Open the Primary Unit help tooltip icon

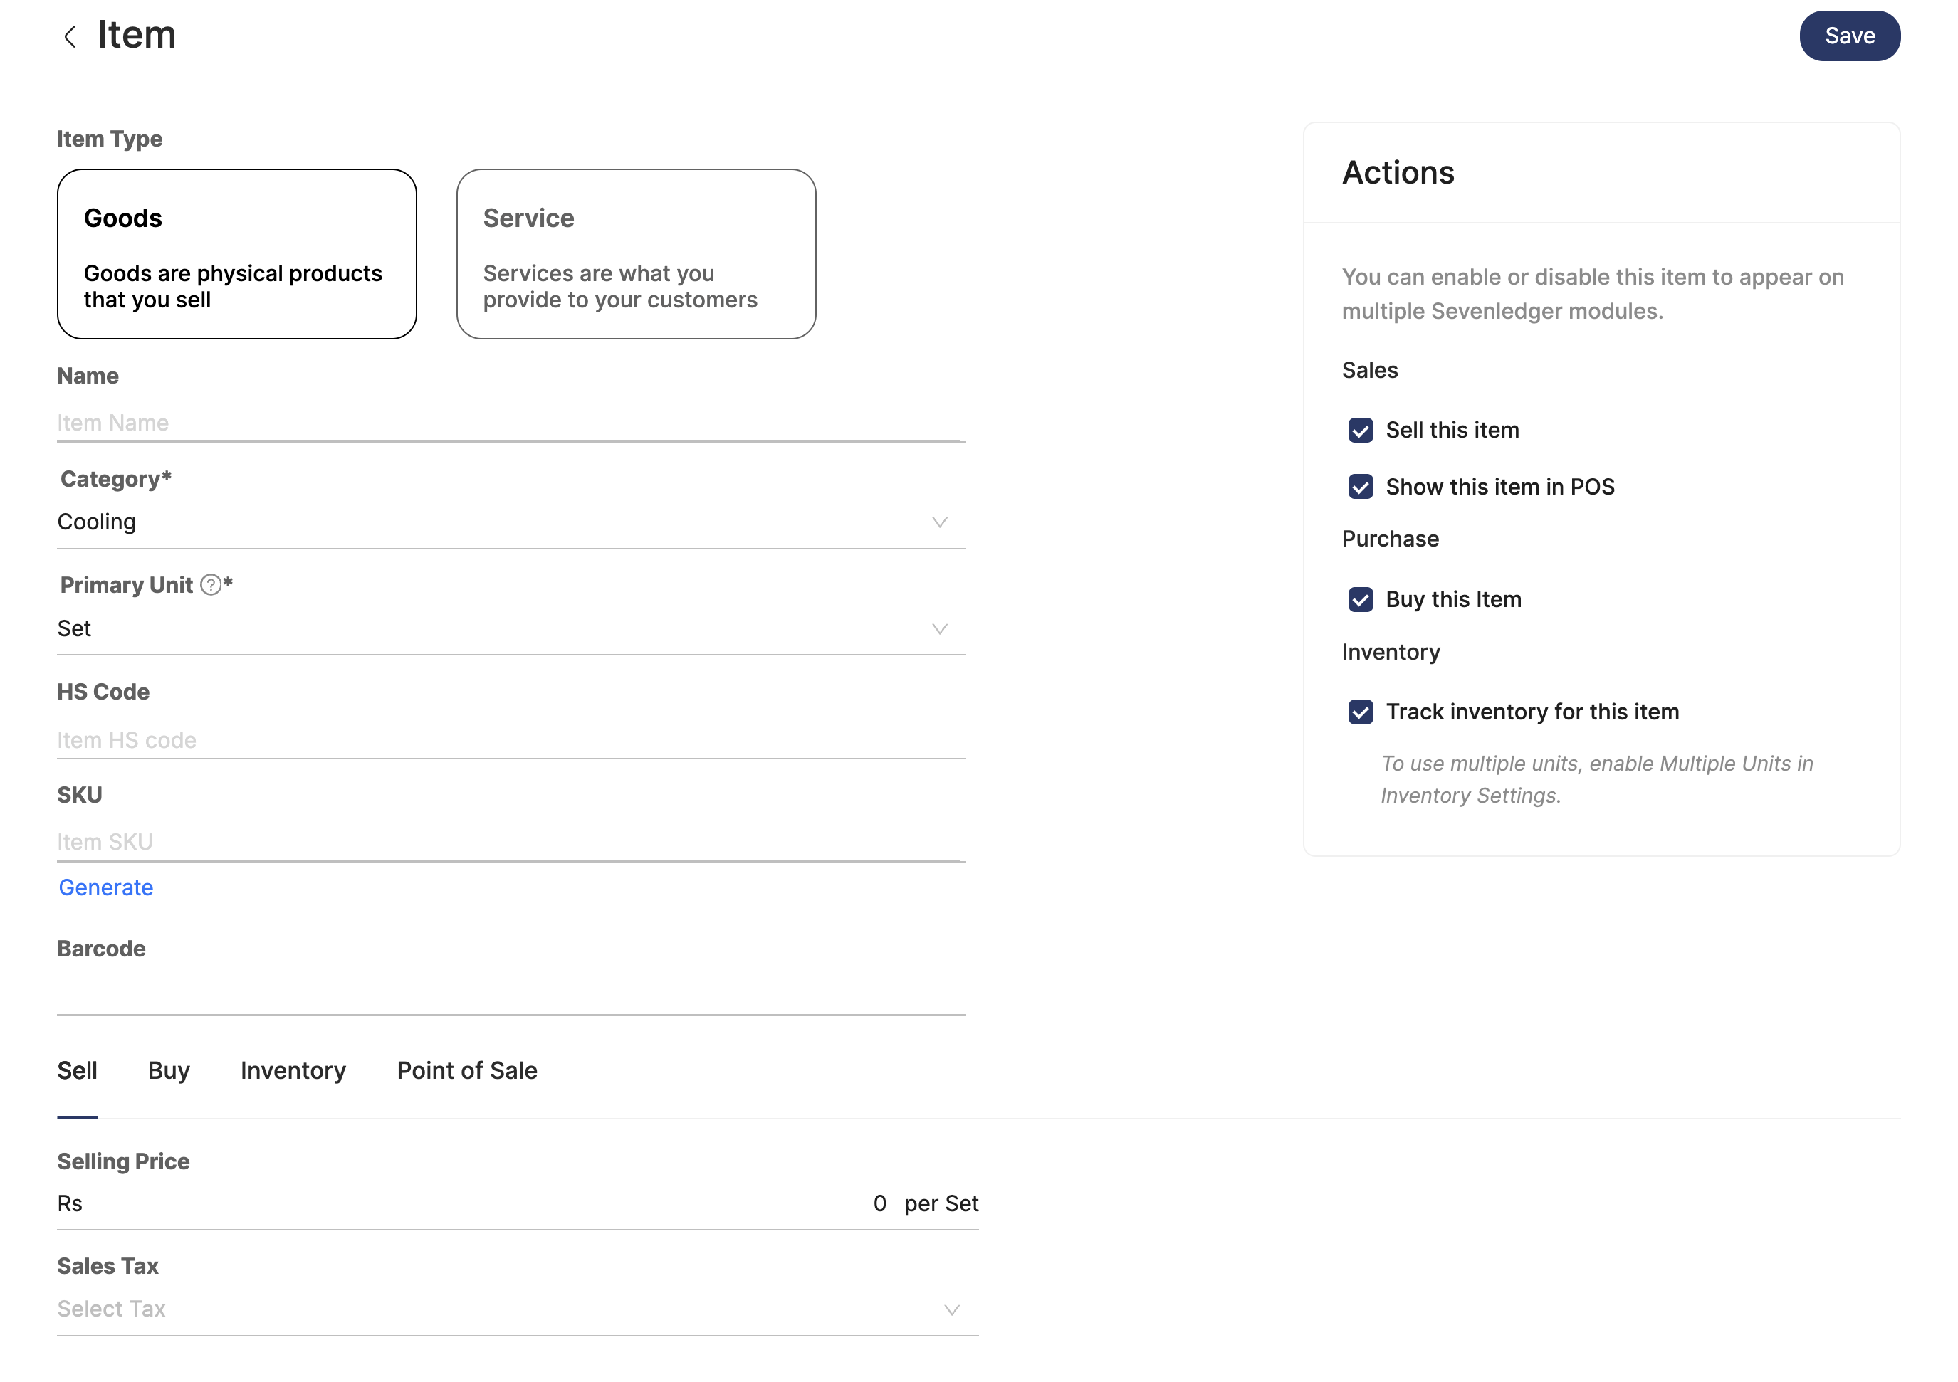tap(210, 586)
